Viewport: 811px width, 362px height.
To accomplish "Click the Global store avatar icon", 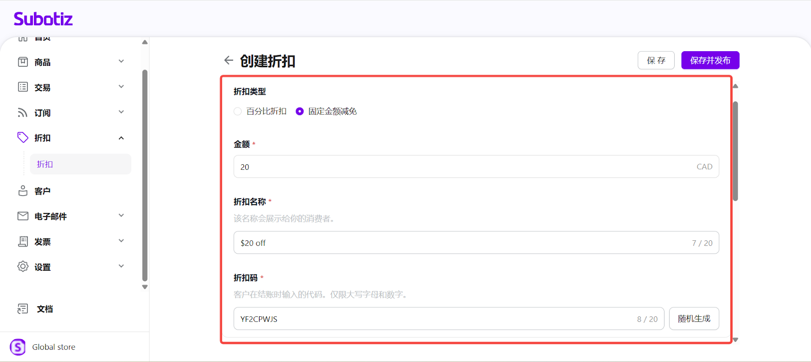I will click(x=18, y=347).
